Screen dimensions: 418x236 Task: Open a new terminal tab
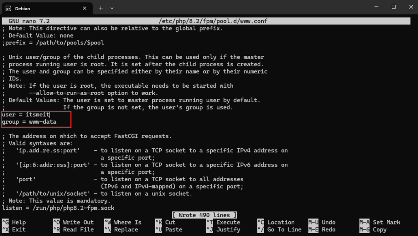pyautogui.click(x=100, y=8)
